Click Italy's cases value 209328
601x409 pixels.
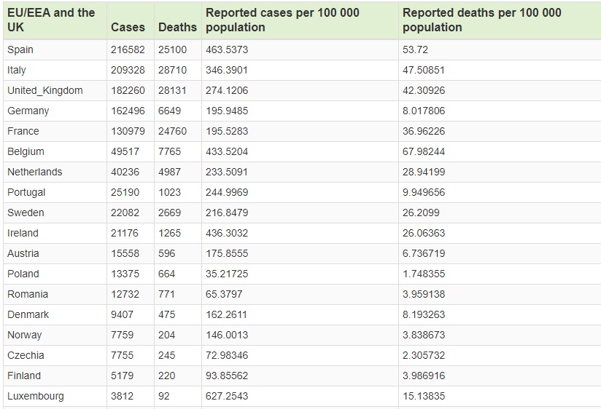pyautogui.click(x=128, y=70)
